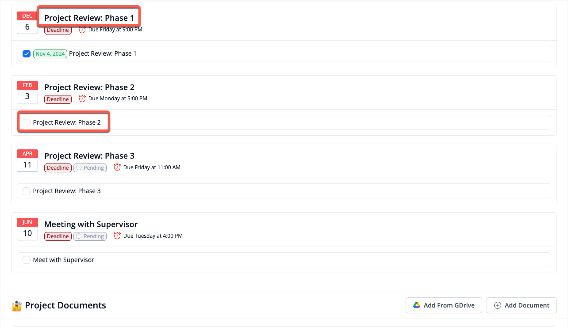Click the FEB 3 calendar date icon

click(x=27, y=92)
